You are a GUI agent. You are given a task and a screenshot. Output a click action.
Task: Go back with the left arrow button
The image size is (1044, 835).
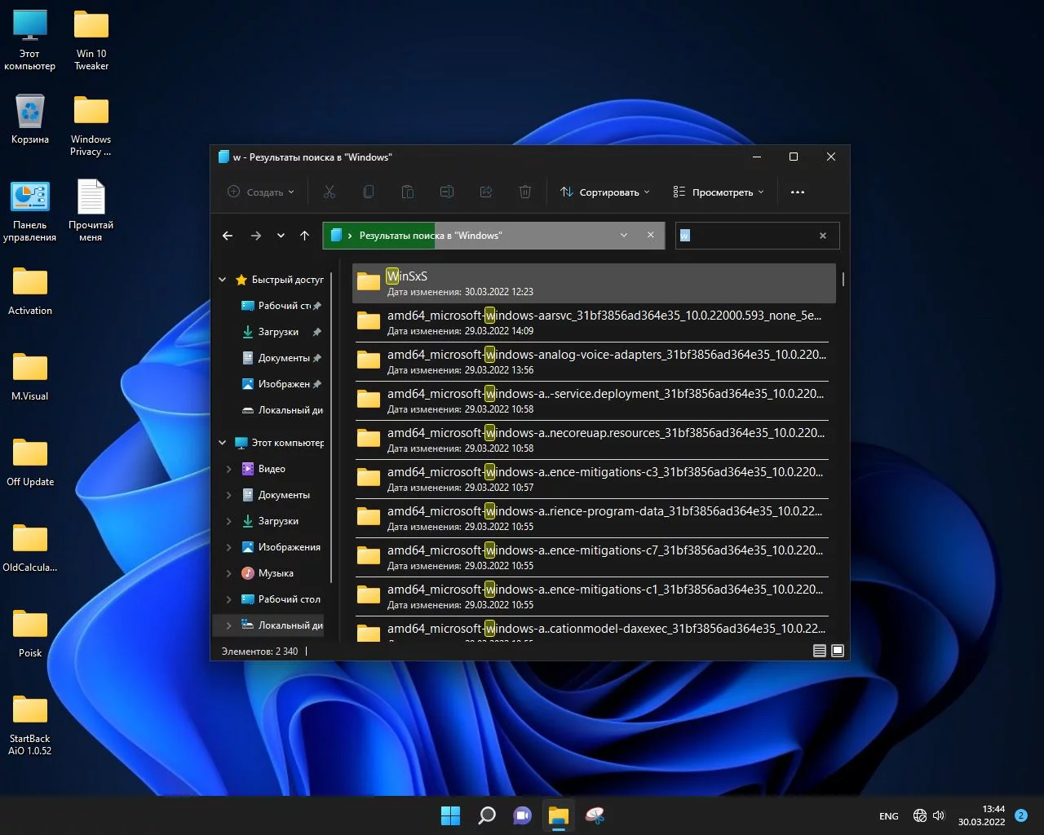(228, 236)
